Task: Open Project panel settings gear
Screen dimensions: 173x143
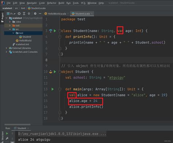Action: 35,14
